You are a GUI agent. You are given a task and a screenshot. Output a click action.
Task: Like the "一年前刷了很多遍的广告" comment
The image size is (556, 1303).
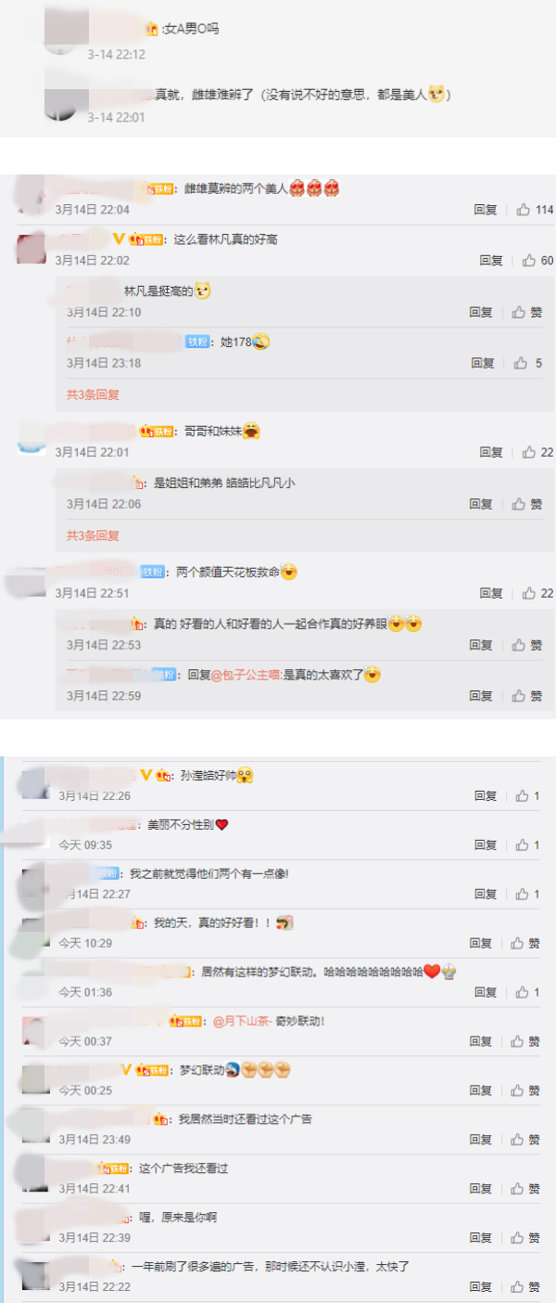pos(527,1287)
